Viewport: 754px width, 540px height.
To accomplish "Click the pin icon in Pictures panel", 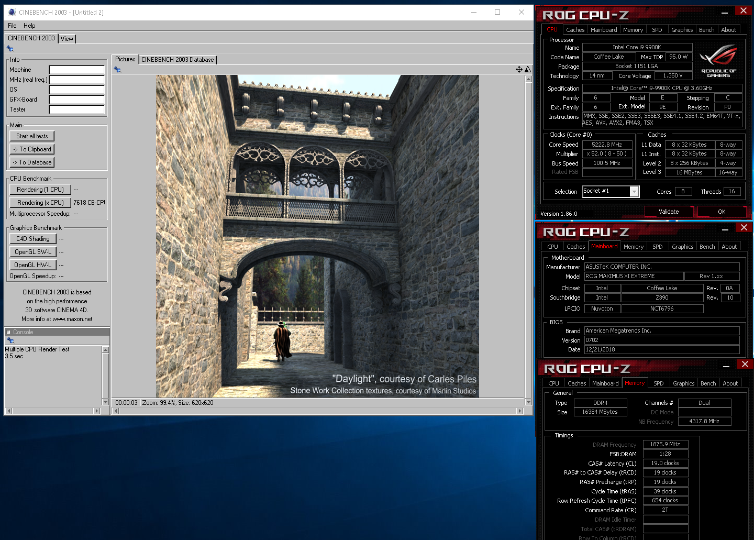I will tap(117, 70).
